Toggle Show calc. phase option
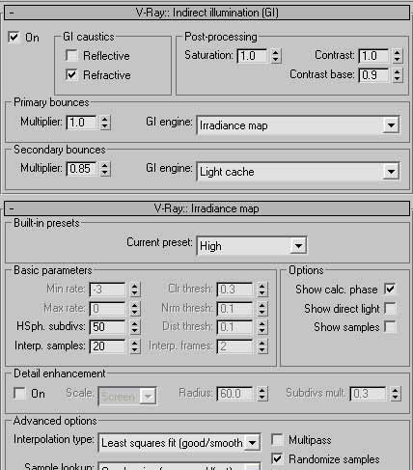 coord(390,289)
